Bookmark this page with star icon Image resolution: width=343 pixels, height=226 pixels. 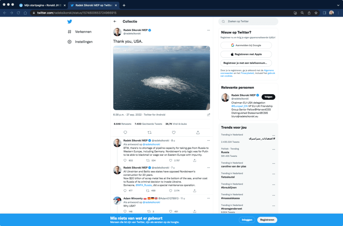pos(316,13)
